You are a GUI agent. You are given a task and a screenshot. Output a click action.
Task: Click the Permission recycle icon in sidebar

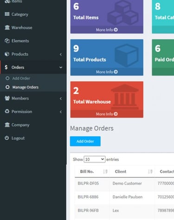tap(7, 112)
